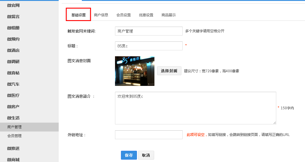This screenshot has height=162, width=305.
Task: Open 微相册 in the sidebar
Action: pos(13,28)
